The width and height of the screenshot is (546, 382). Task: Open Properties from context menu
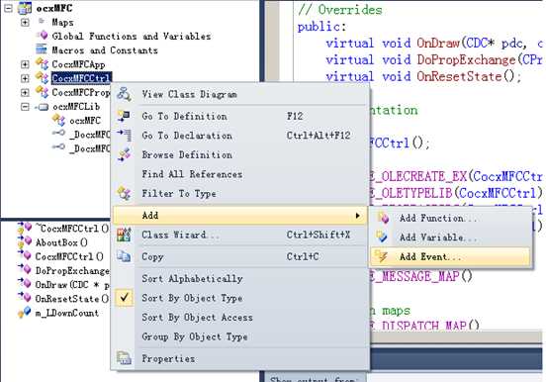(240, 358)
